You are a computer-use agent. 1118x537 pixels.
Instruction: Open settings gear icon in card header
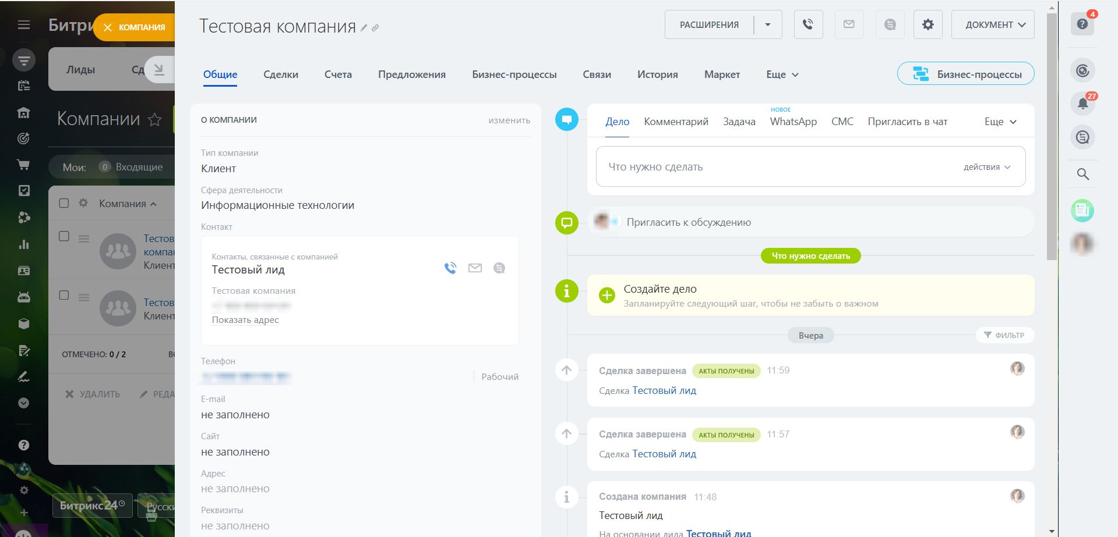927,24
